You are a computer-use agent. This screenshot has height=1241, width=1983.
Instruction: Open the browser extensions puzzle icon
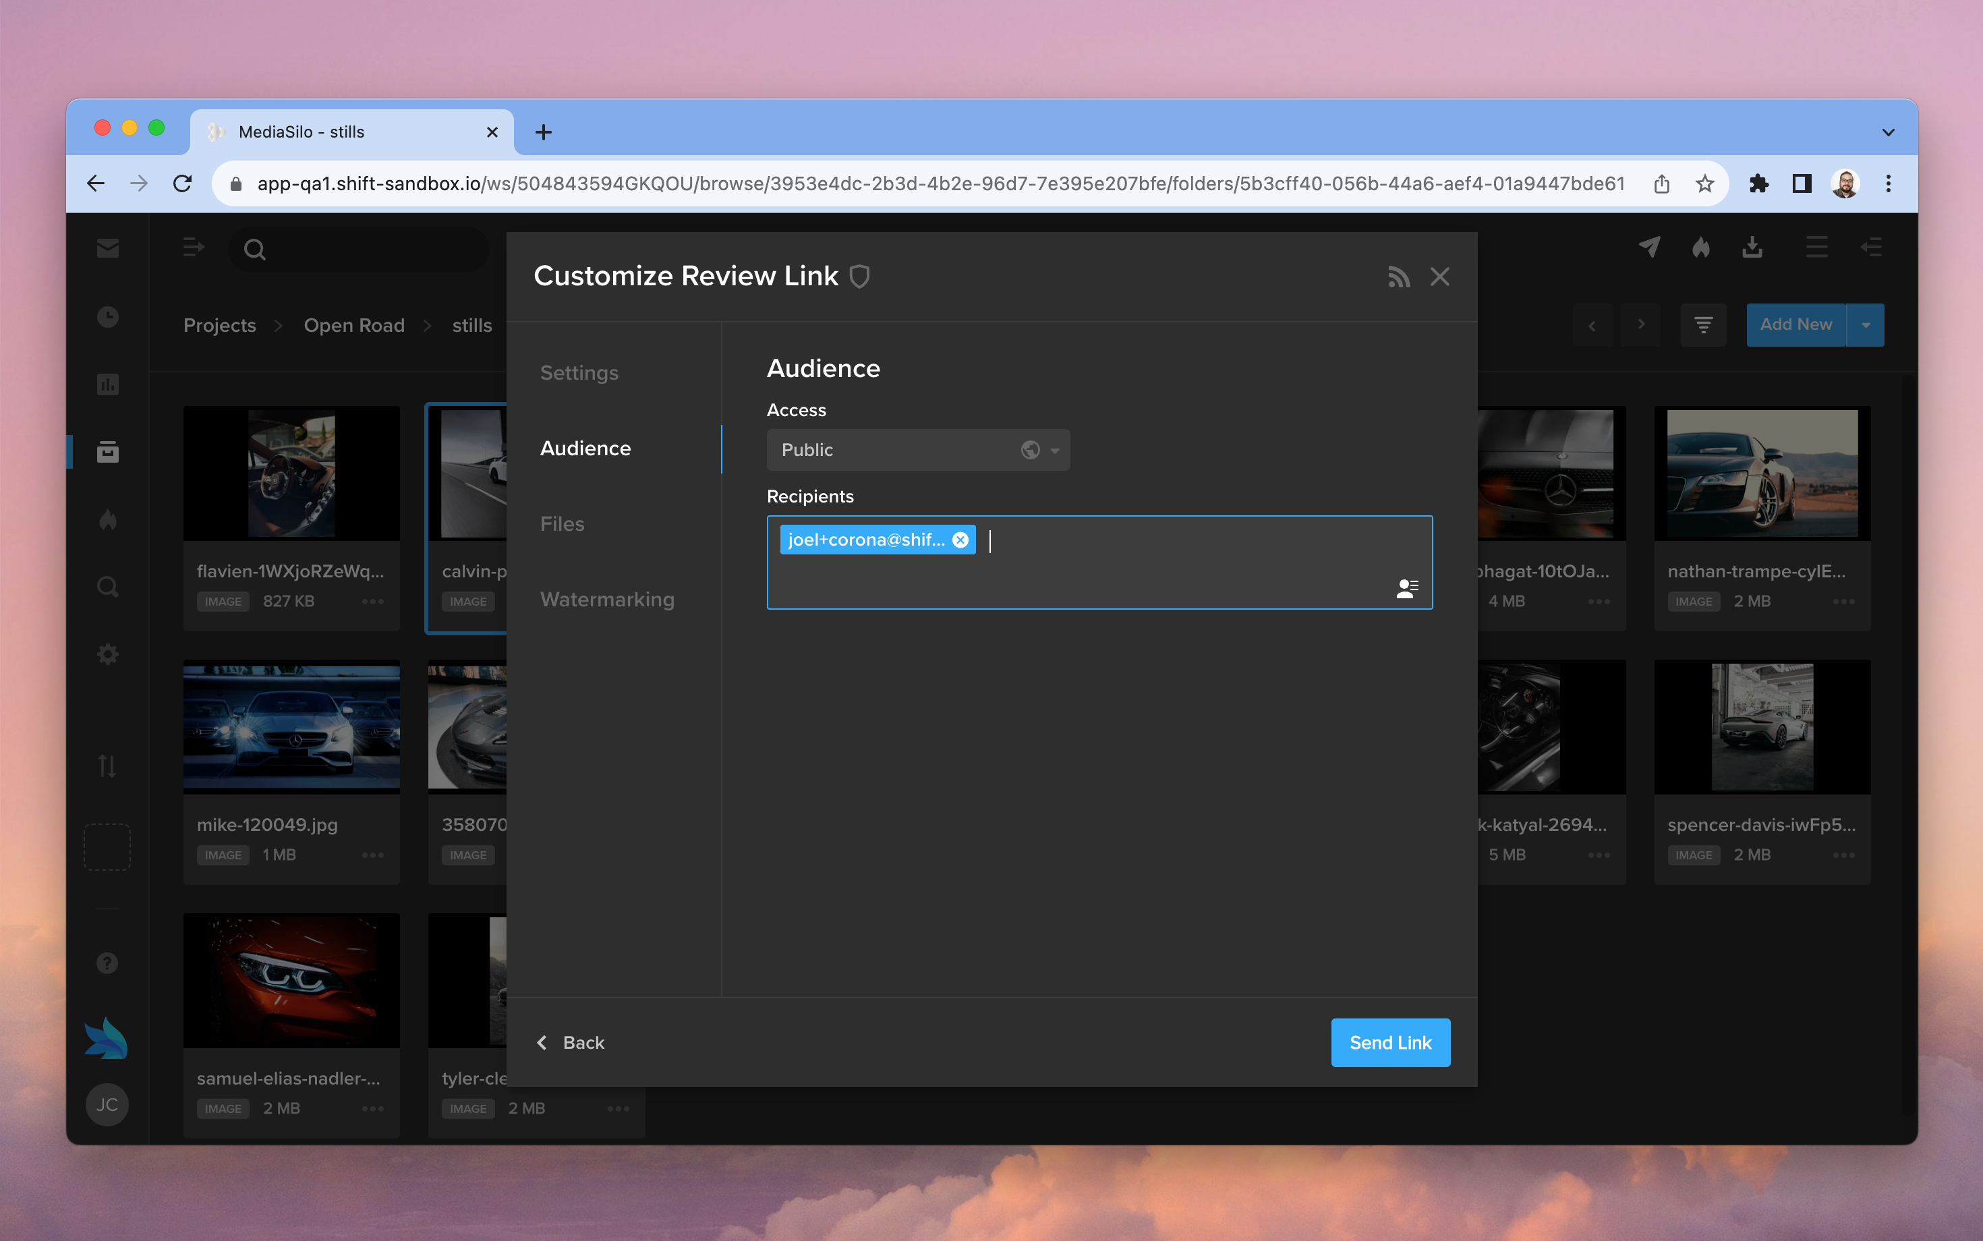(x=1758, y=184)
